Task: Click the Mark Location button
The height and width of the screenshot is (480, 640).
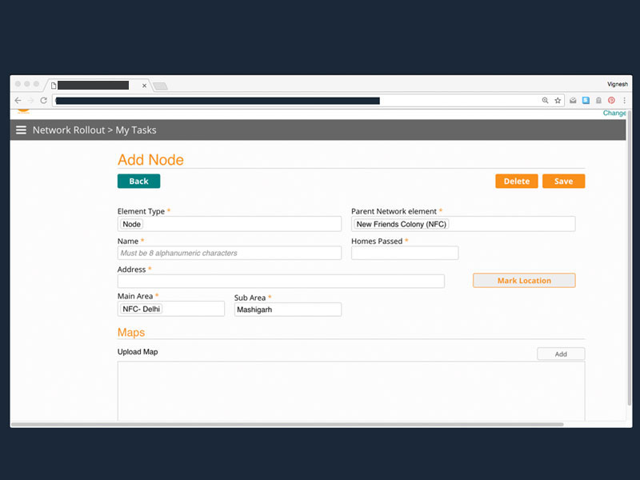Action: point(524,281)
